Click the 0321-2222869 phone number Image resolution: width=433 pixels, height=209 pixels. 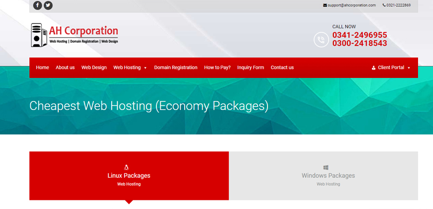coord(398,5)
